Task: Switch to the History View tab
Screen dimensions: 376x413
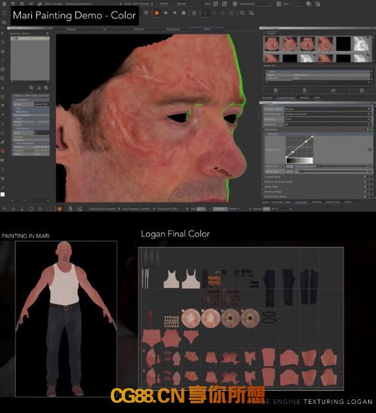Action: click(333, 202)
